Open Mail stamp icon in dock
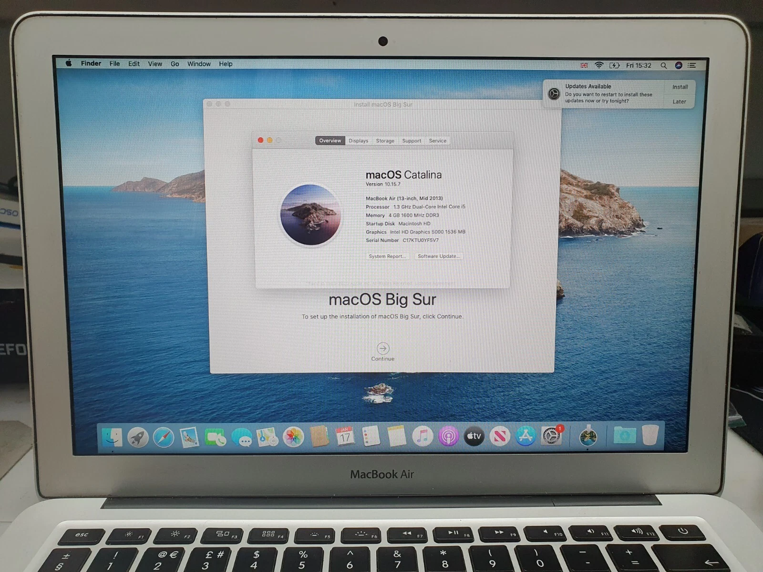 [x=189, y=437]
